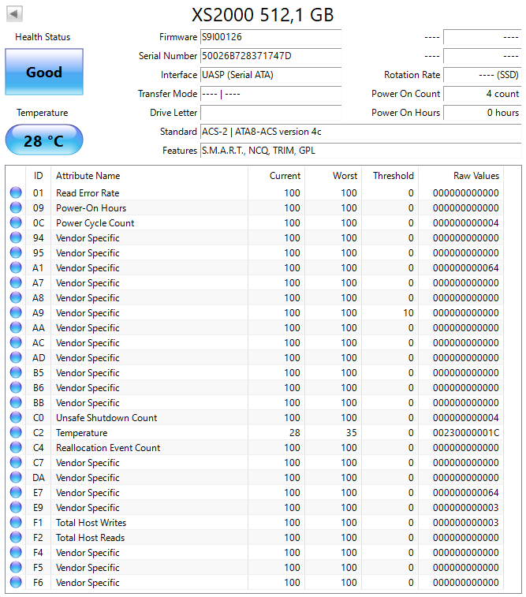The image size is (526, 597).
Task: Click the Raw Values column header
Action: click(x=461, y=176)
